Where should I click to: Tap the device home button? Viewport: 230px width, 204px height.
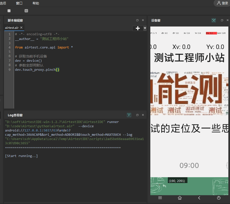click(x=180, y=198)
